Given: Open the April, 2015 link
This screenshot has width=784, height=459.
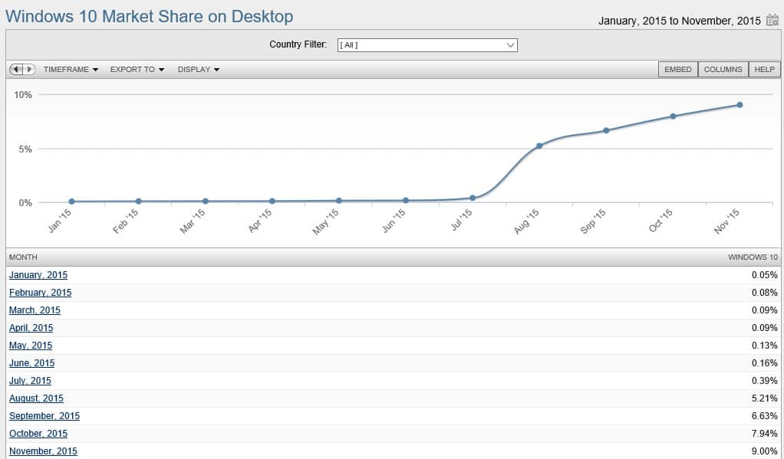Looking at the screenshot, I should 31,328.
